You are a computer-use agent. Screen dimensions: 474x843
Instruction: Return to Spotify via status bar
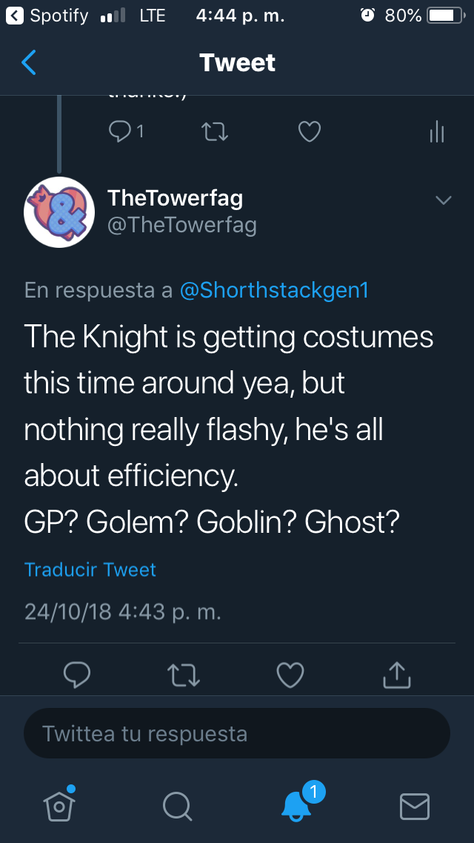coord(50,15)
